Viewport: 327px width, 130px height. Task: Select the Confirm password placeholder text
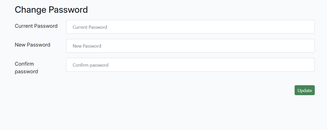tap(90, 65)
